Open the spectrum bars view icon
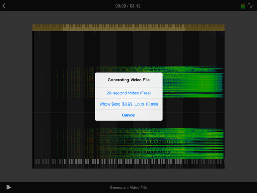Viewport: 257px width, 193px height. coord(243,6)
